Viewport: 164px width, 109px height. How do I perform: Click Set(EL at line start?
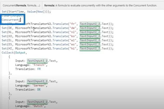7,40
